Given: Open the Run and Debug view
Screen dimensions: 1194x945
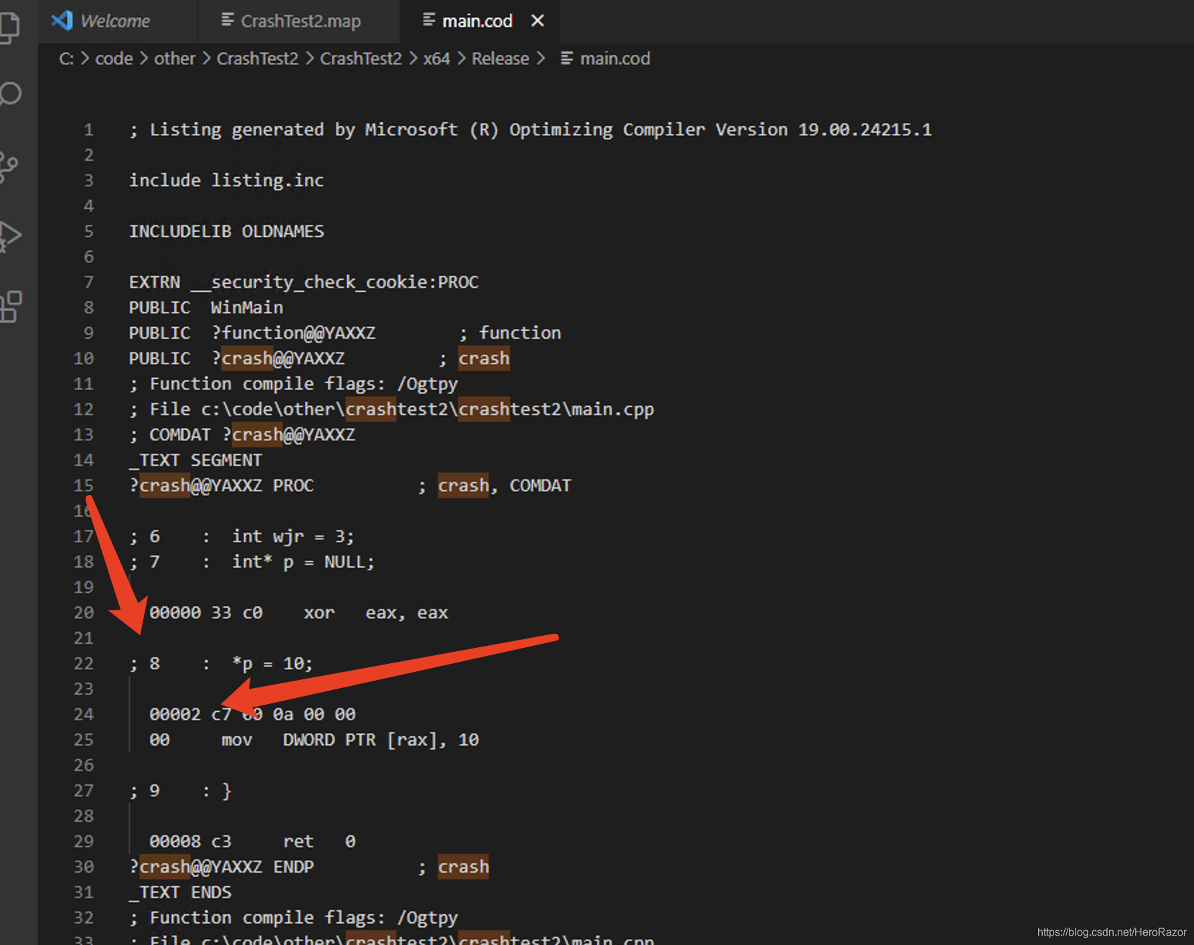Looking at the screenshot, I should tap(9, 236).
